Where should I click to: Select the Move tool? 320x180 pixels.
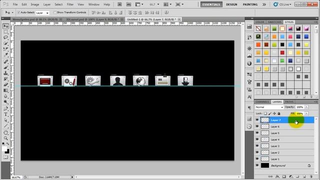pos(5,26)
